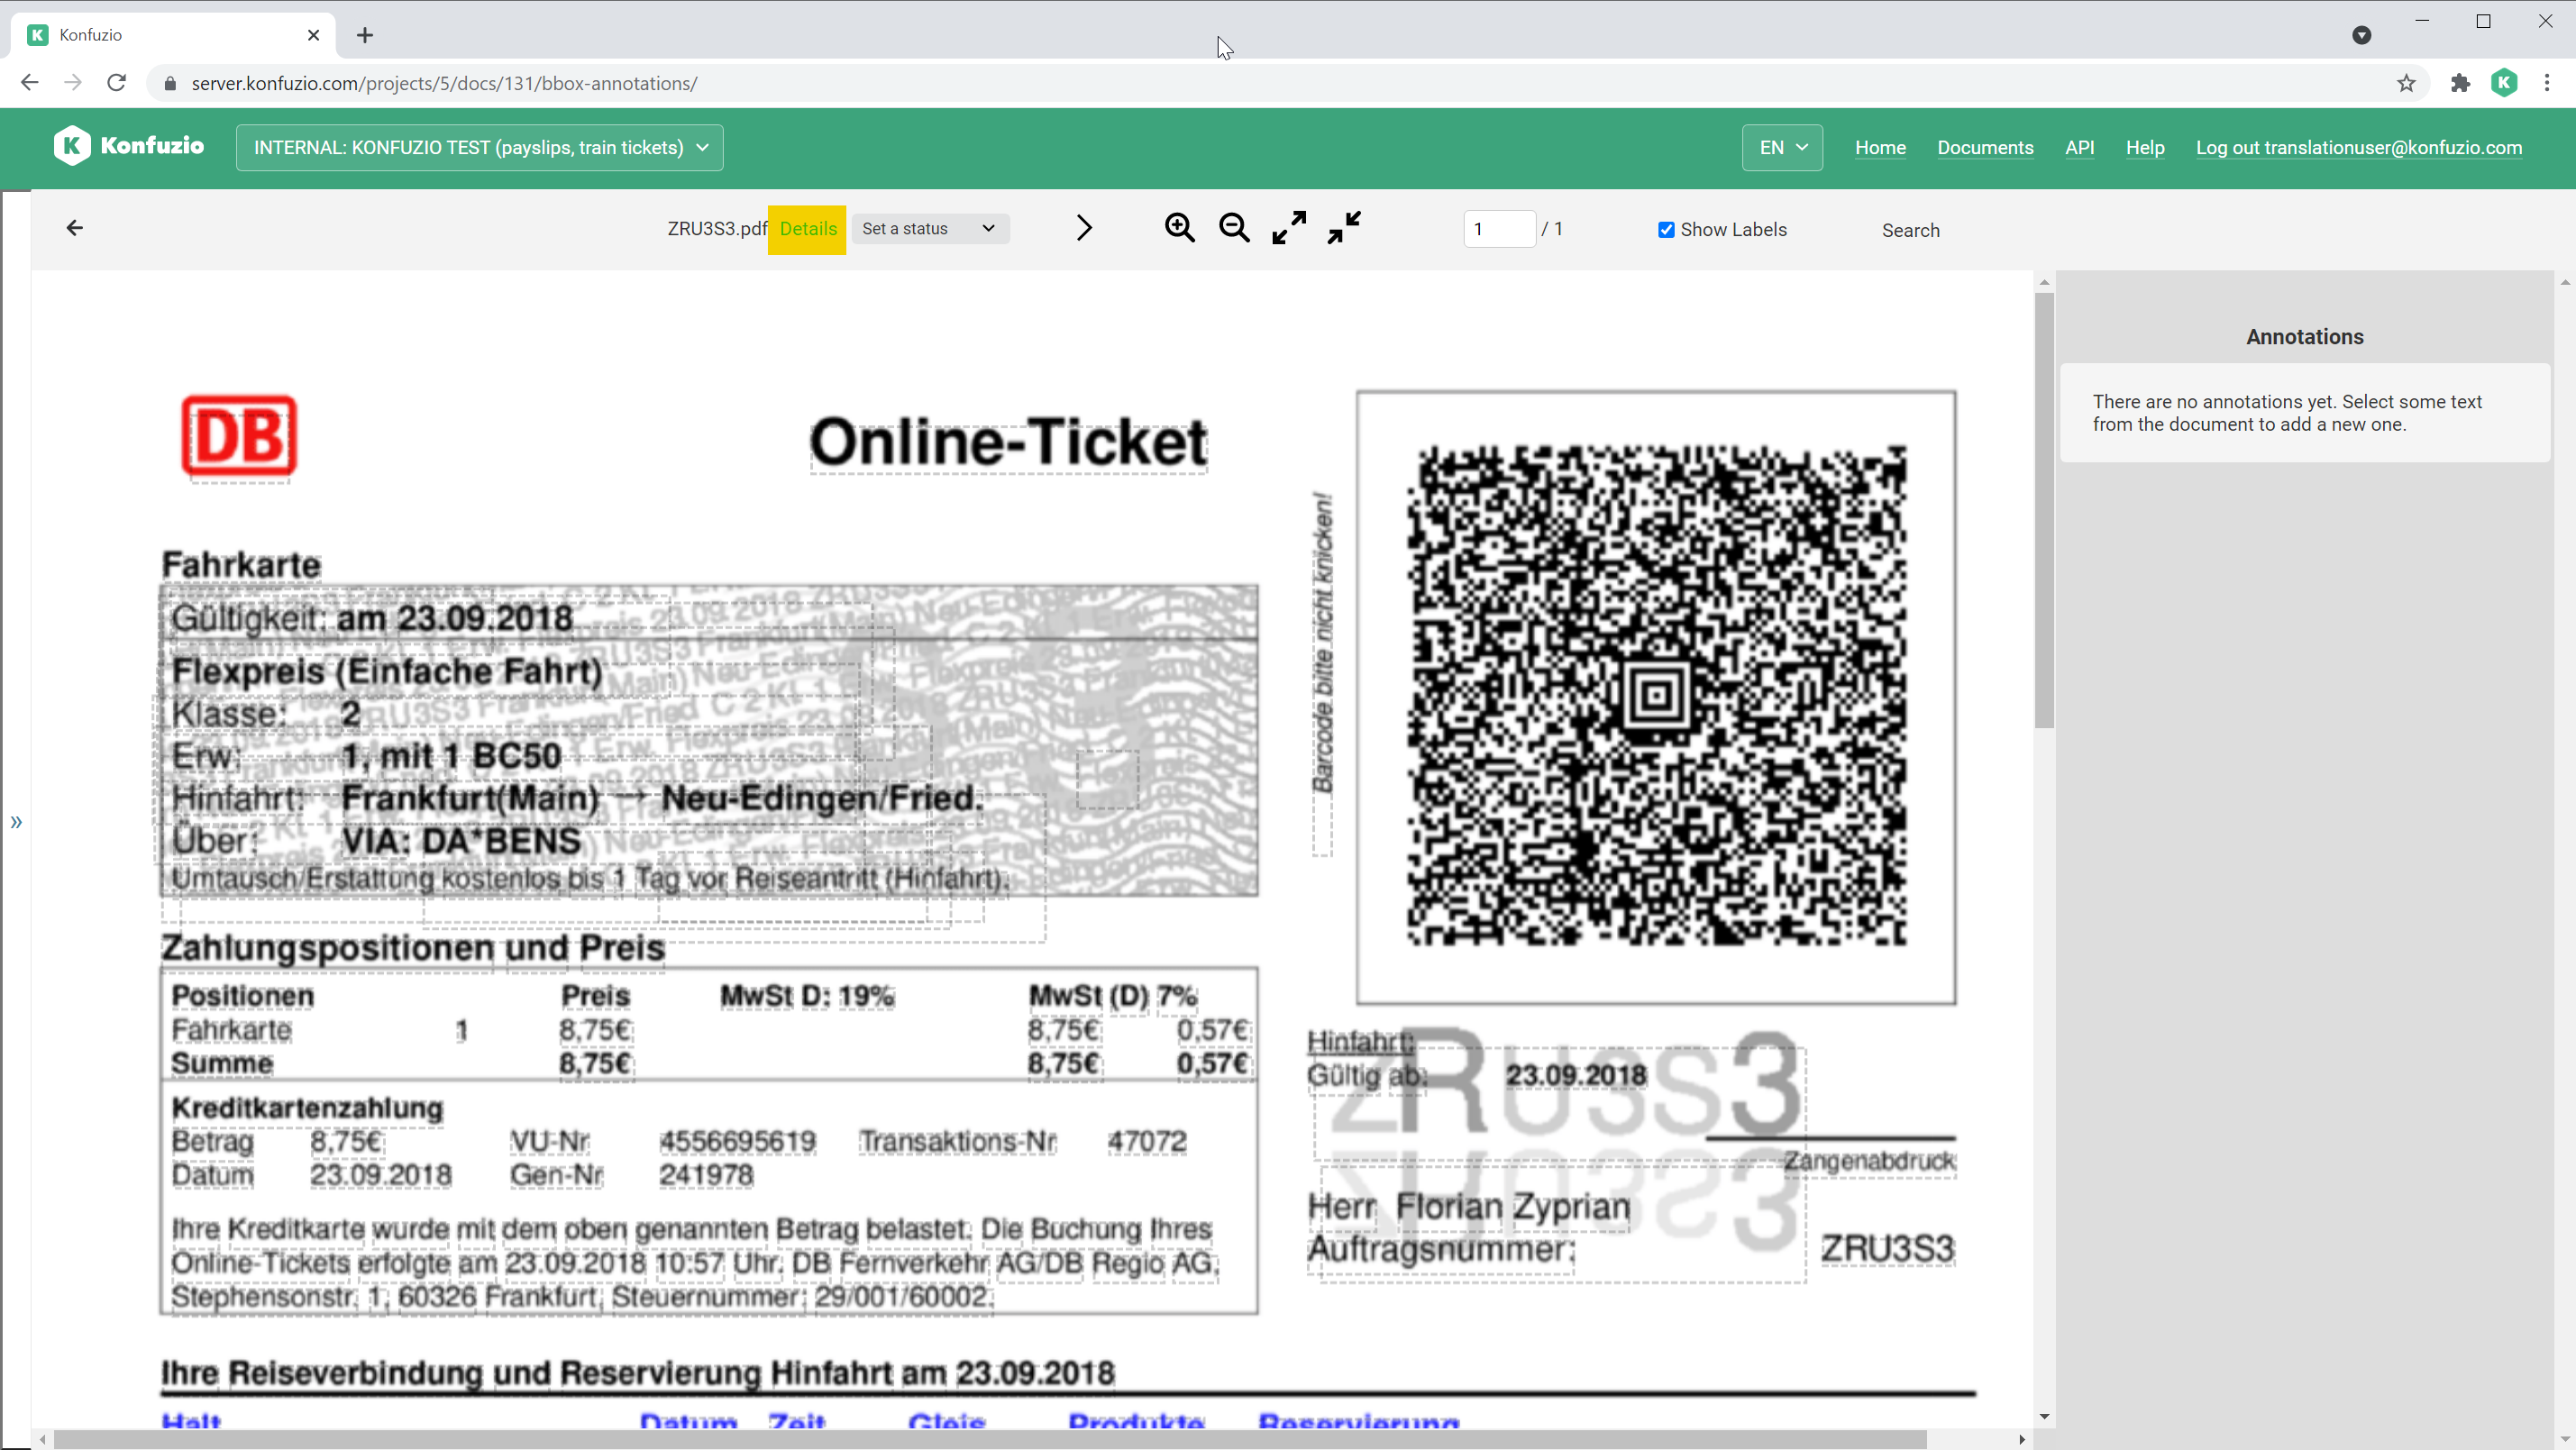The height and width of the screenshot is (1450, 2576).
Task: Select the name 'Florian Zyprian'
Action: coord(1512,1206)
